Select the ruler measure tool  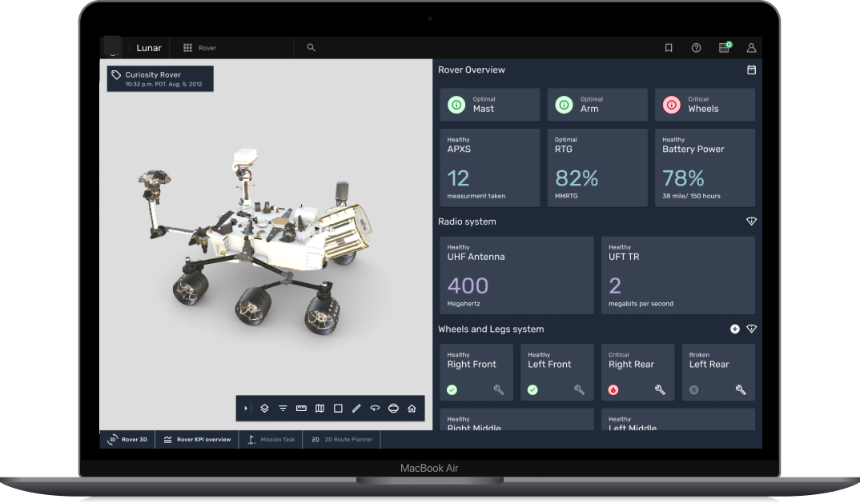301,408
